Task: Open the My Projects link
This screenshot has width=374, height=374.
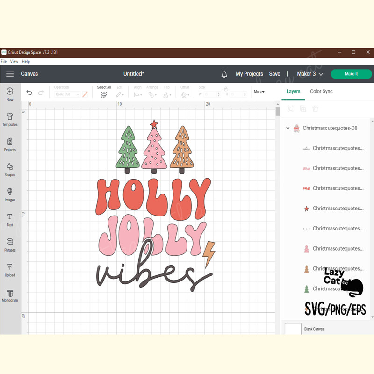Action: pyautogui.click(x=249, y=74)
